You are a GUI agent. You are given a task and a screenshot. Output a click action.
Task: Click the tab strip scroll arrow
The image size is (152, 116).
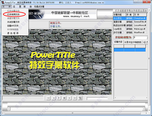coord(147,42)
